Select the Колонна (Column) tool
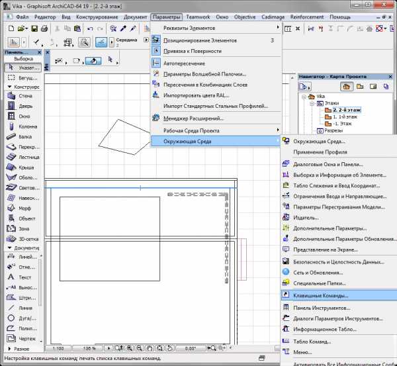 click(x=22, y=126)
